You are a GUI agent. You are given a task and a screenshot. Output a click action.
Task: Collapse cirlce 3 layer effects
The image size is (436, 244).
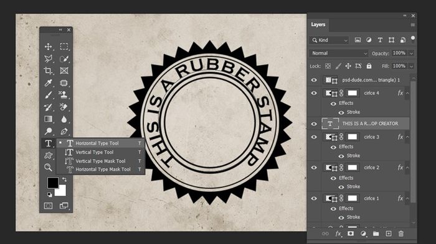coord(407,137)
